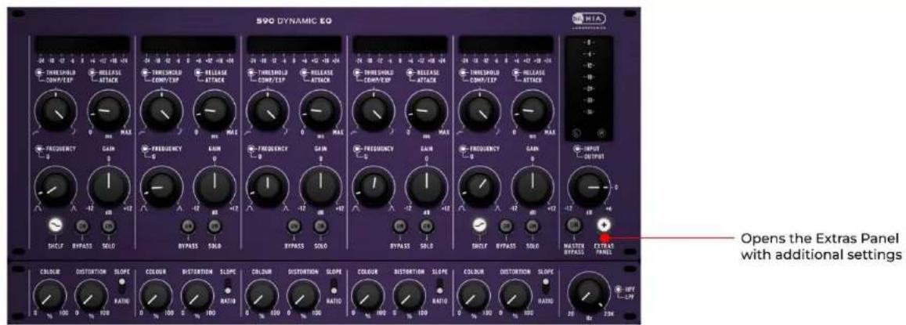Switch first band's Threshold / Comp-Exp selector
Viewport: 906px width, 325px height.
[40, 73]
